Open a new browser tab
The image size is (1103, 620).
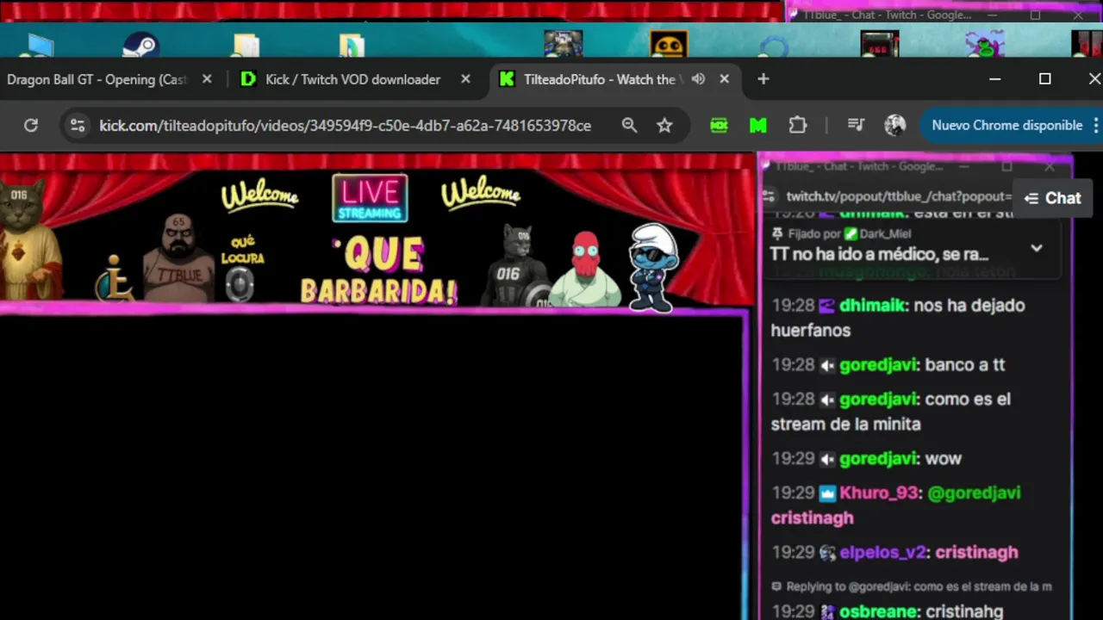pyautogui.click(x=763, y=79)
